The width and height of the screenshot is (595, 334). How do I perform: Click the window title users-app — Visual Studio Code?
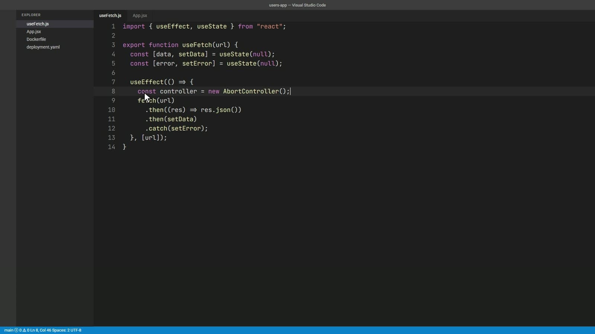[297, 5]
